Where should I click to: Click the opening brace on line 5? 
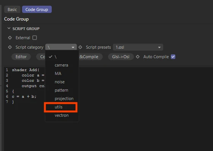click(13, 91)
